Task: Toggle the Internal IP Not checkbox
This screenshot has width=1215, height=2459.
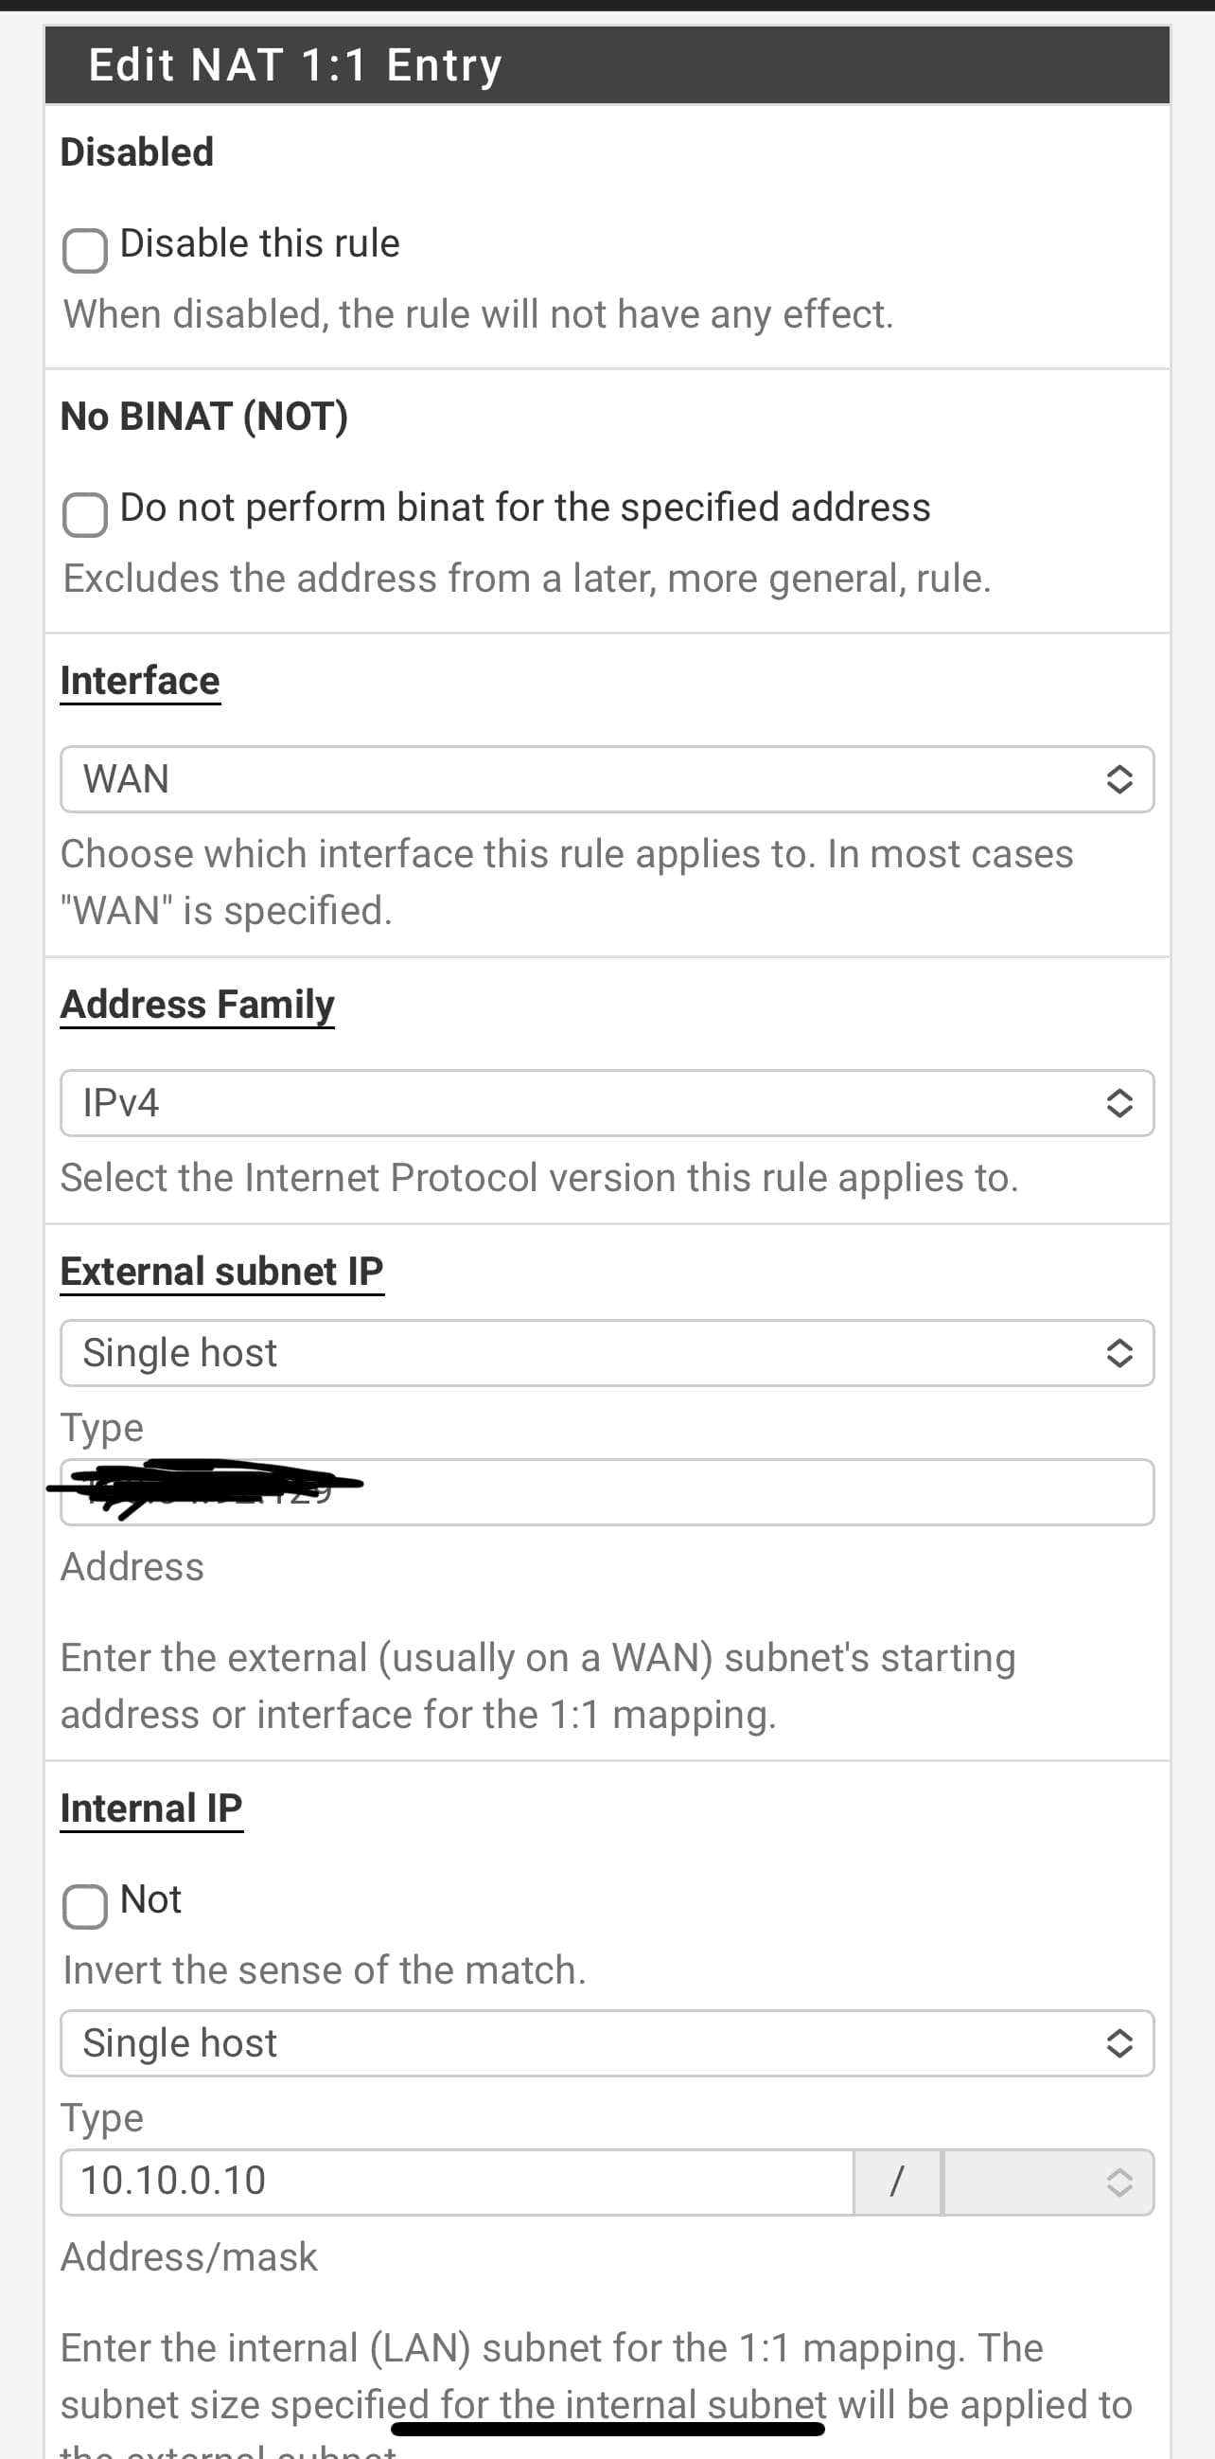Action: pos(85,1906)
